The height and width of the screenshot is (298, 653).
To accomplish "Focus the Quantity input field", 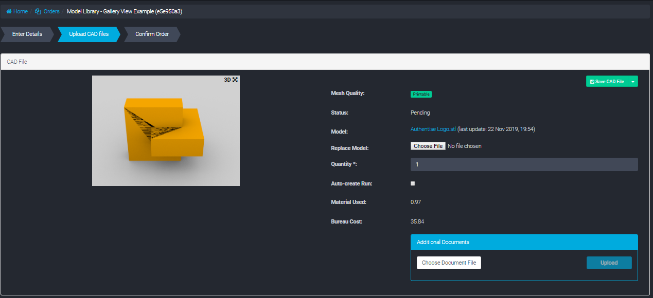I will coord(524,164).
